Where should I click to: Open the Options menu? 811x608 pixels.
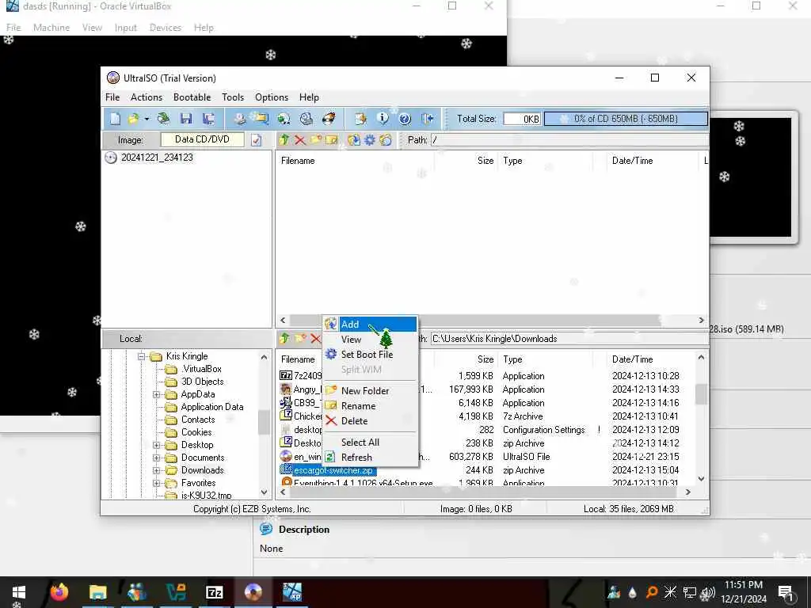[272, 97]
